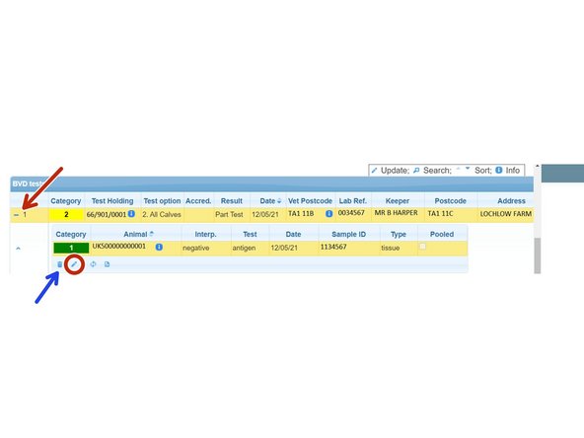Click the refresh icon below the animal row

click(x=93, y=264)
